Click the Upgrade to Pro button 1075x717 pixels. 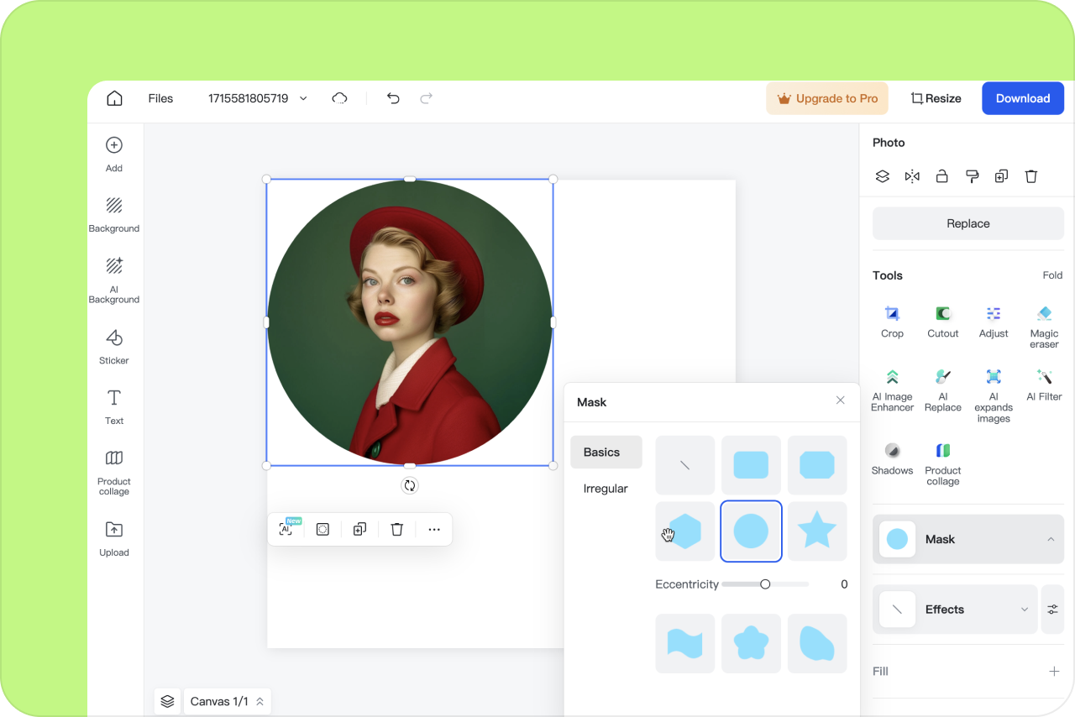tap(827, 98)
